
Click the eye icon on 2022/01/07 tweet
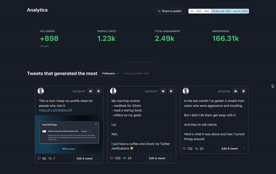coord(163,91)
